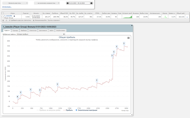Click the 38.2% total ROI cell

pos(64,17)
